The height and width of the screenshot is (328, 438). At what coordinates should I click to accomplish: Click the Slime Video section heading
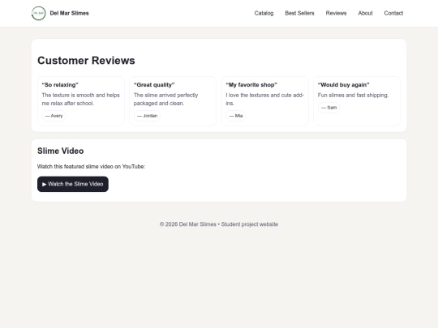(x=60, y=151)
